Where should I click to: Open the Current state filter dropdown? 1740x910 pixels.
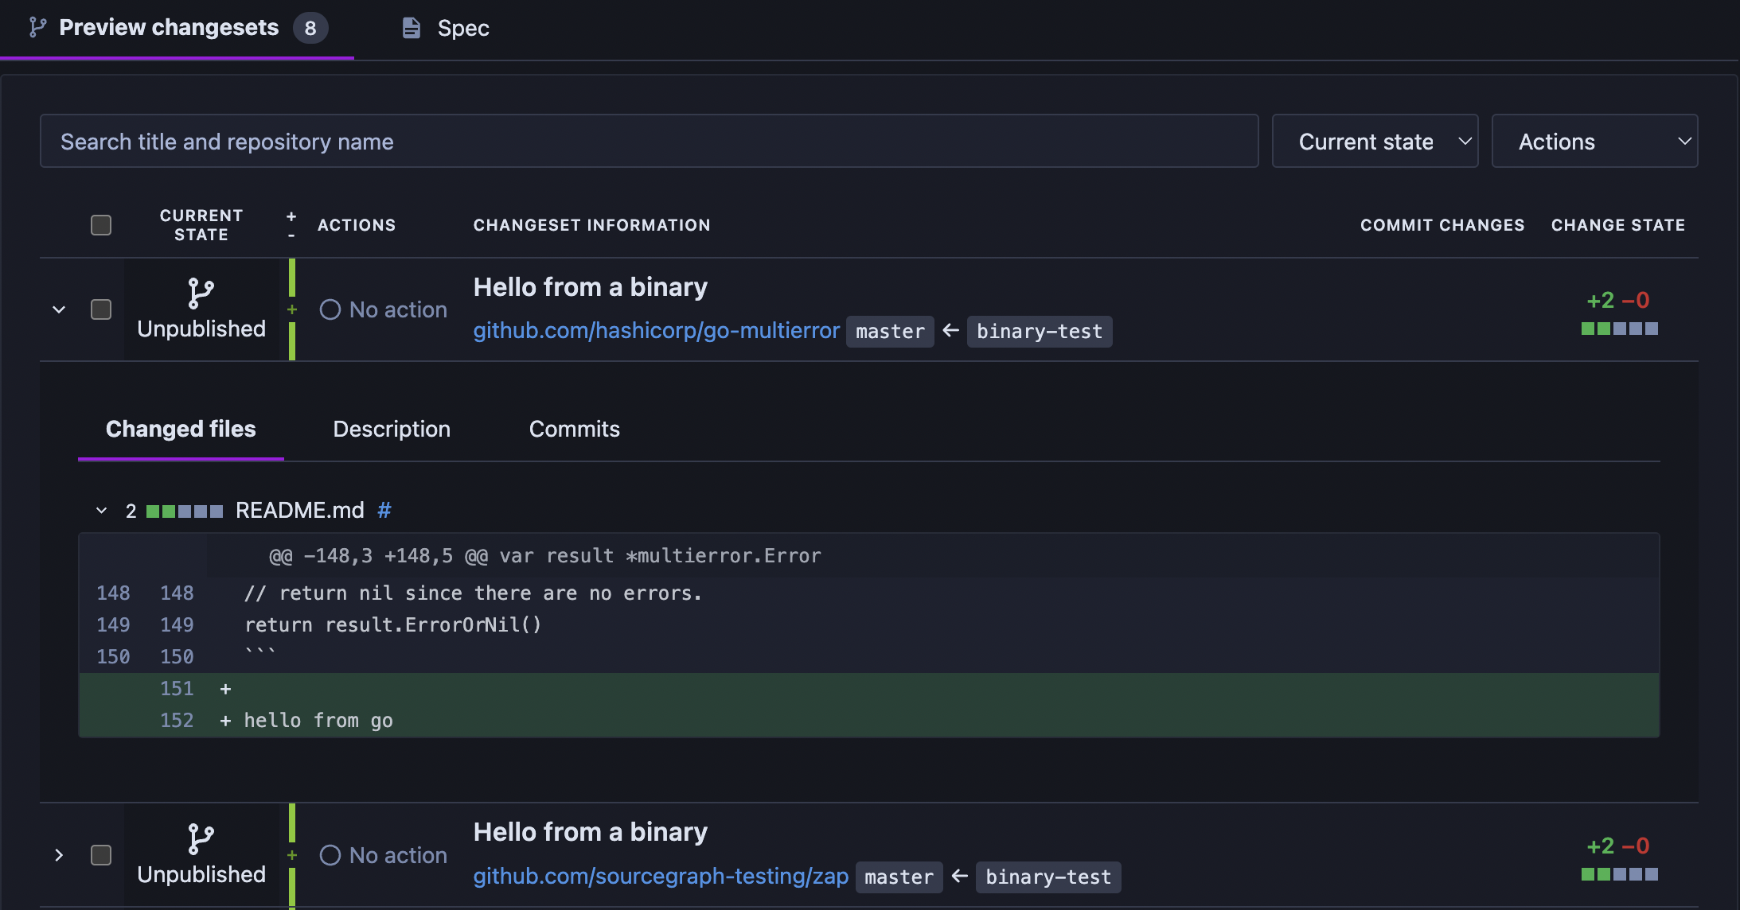tap(1375, 142)
